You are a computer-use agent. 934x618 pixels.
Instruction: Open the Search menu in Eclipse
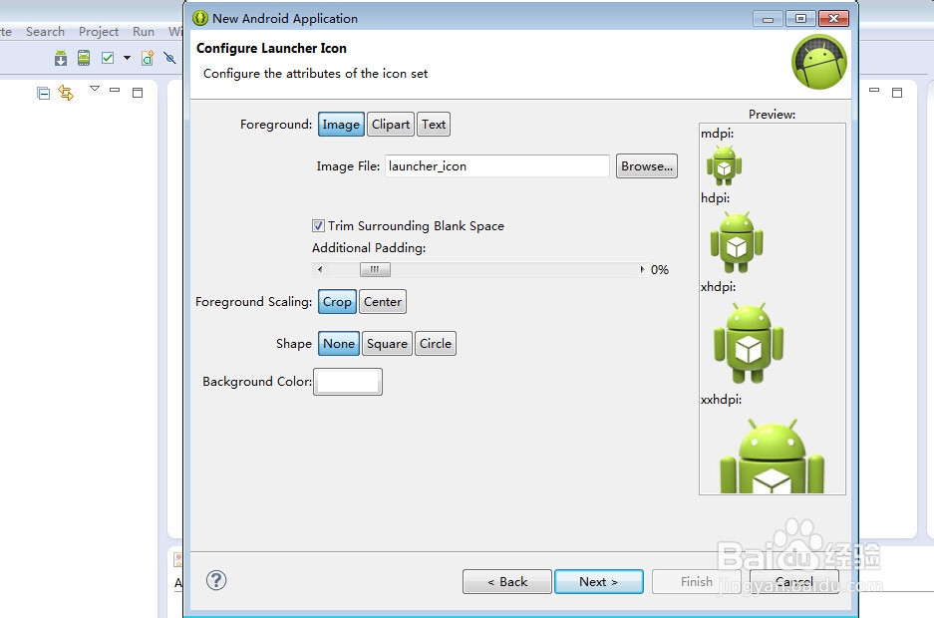point(45,32)
